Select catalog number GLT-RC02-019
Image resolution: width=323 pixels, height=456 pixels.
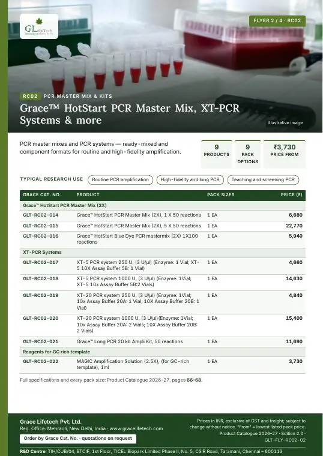click(40, 295)
